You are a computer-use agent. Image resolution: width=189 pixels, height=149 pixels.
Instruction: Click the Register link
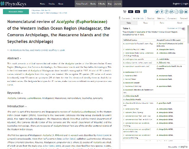pyautogui.click(x=177, y=4)
